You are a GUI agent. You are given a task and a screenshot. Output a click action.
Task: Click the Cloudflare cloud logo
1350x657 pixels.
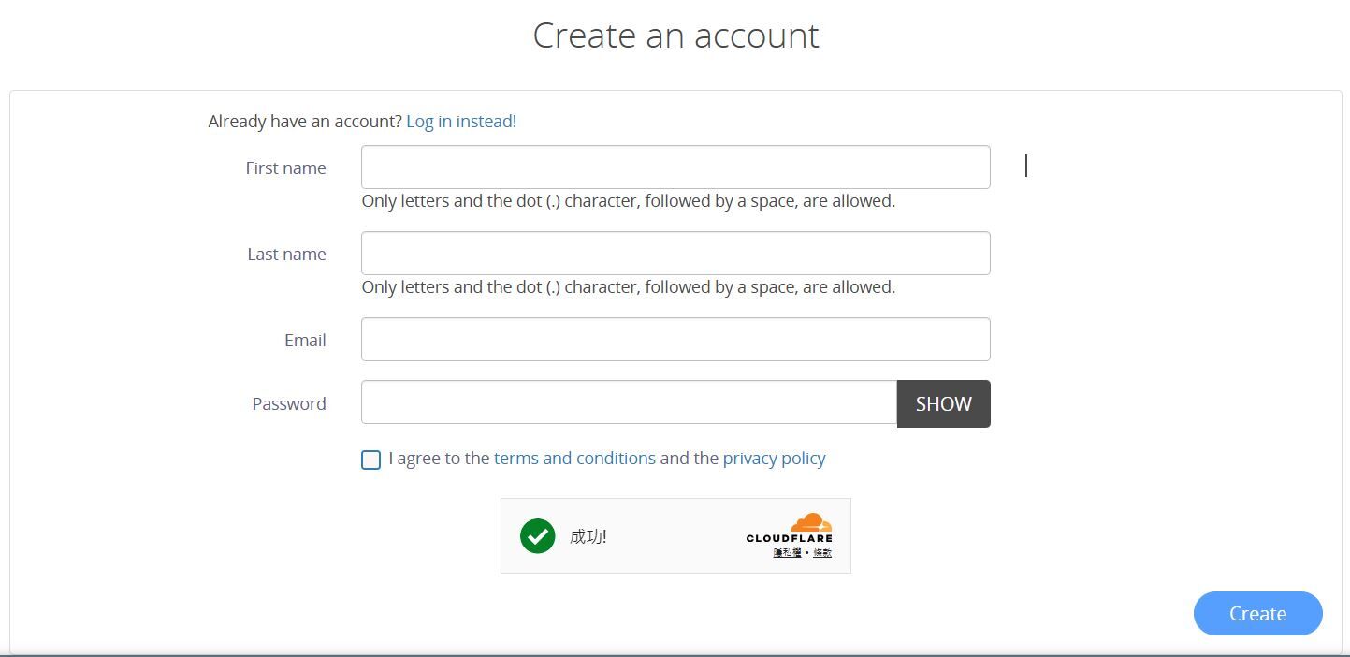811,522
